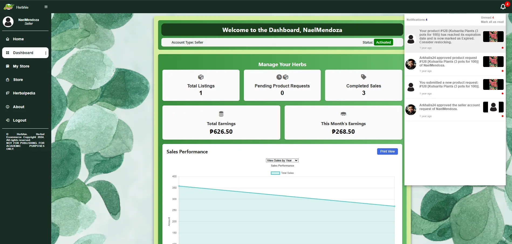Open Arkhalis24 approved product request notification
Image resolution: width=512 pixels, height=244 pixels.
coord(455,64)
